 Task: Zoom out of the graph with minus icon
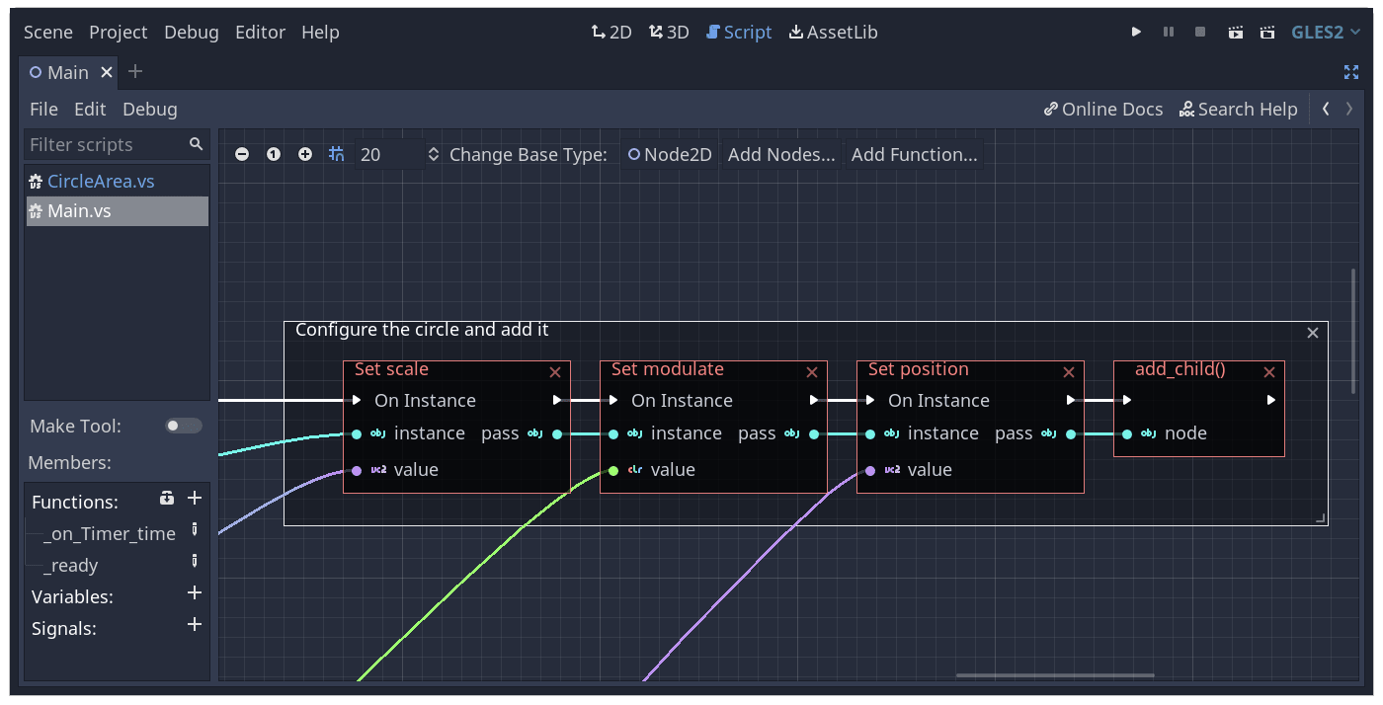tap(242, 154)
